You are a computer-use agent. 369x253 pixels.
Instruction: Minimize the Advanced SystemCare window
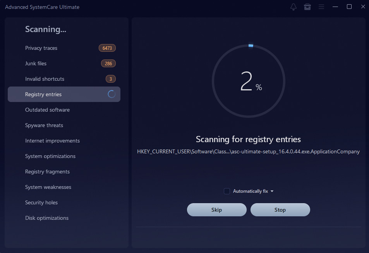[335, 7]
